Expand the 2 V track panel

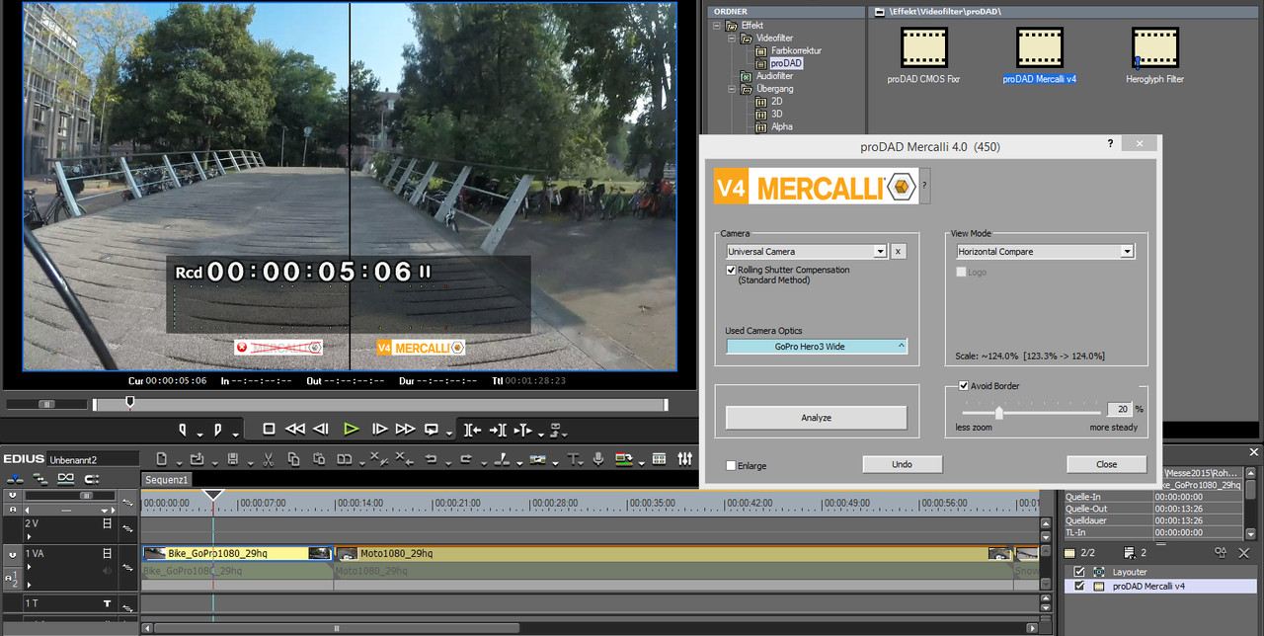click(x=29, y=536)
